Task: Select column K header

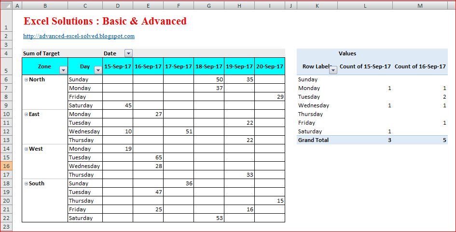Action: click(317, 5)
